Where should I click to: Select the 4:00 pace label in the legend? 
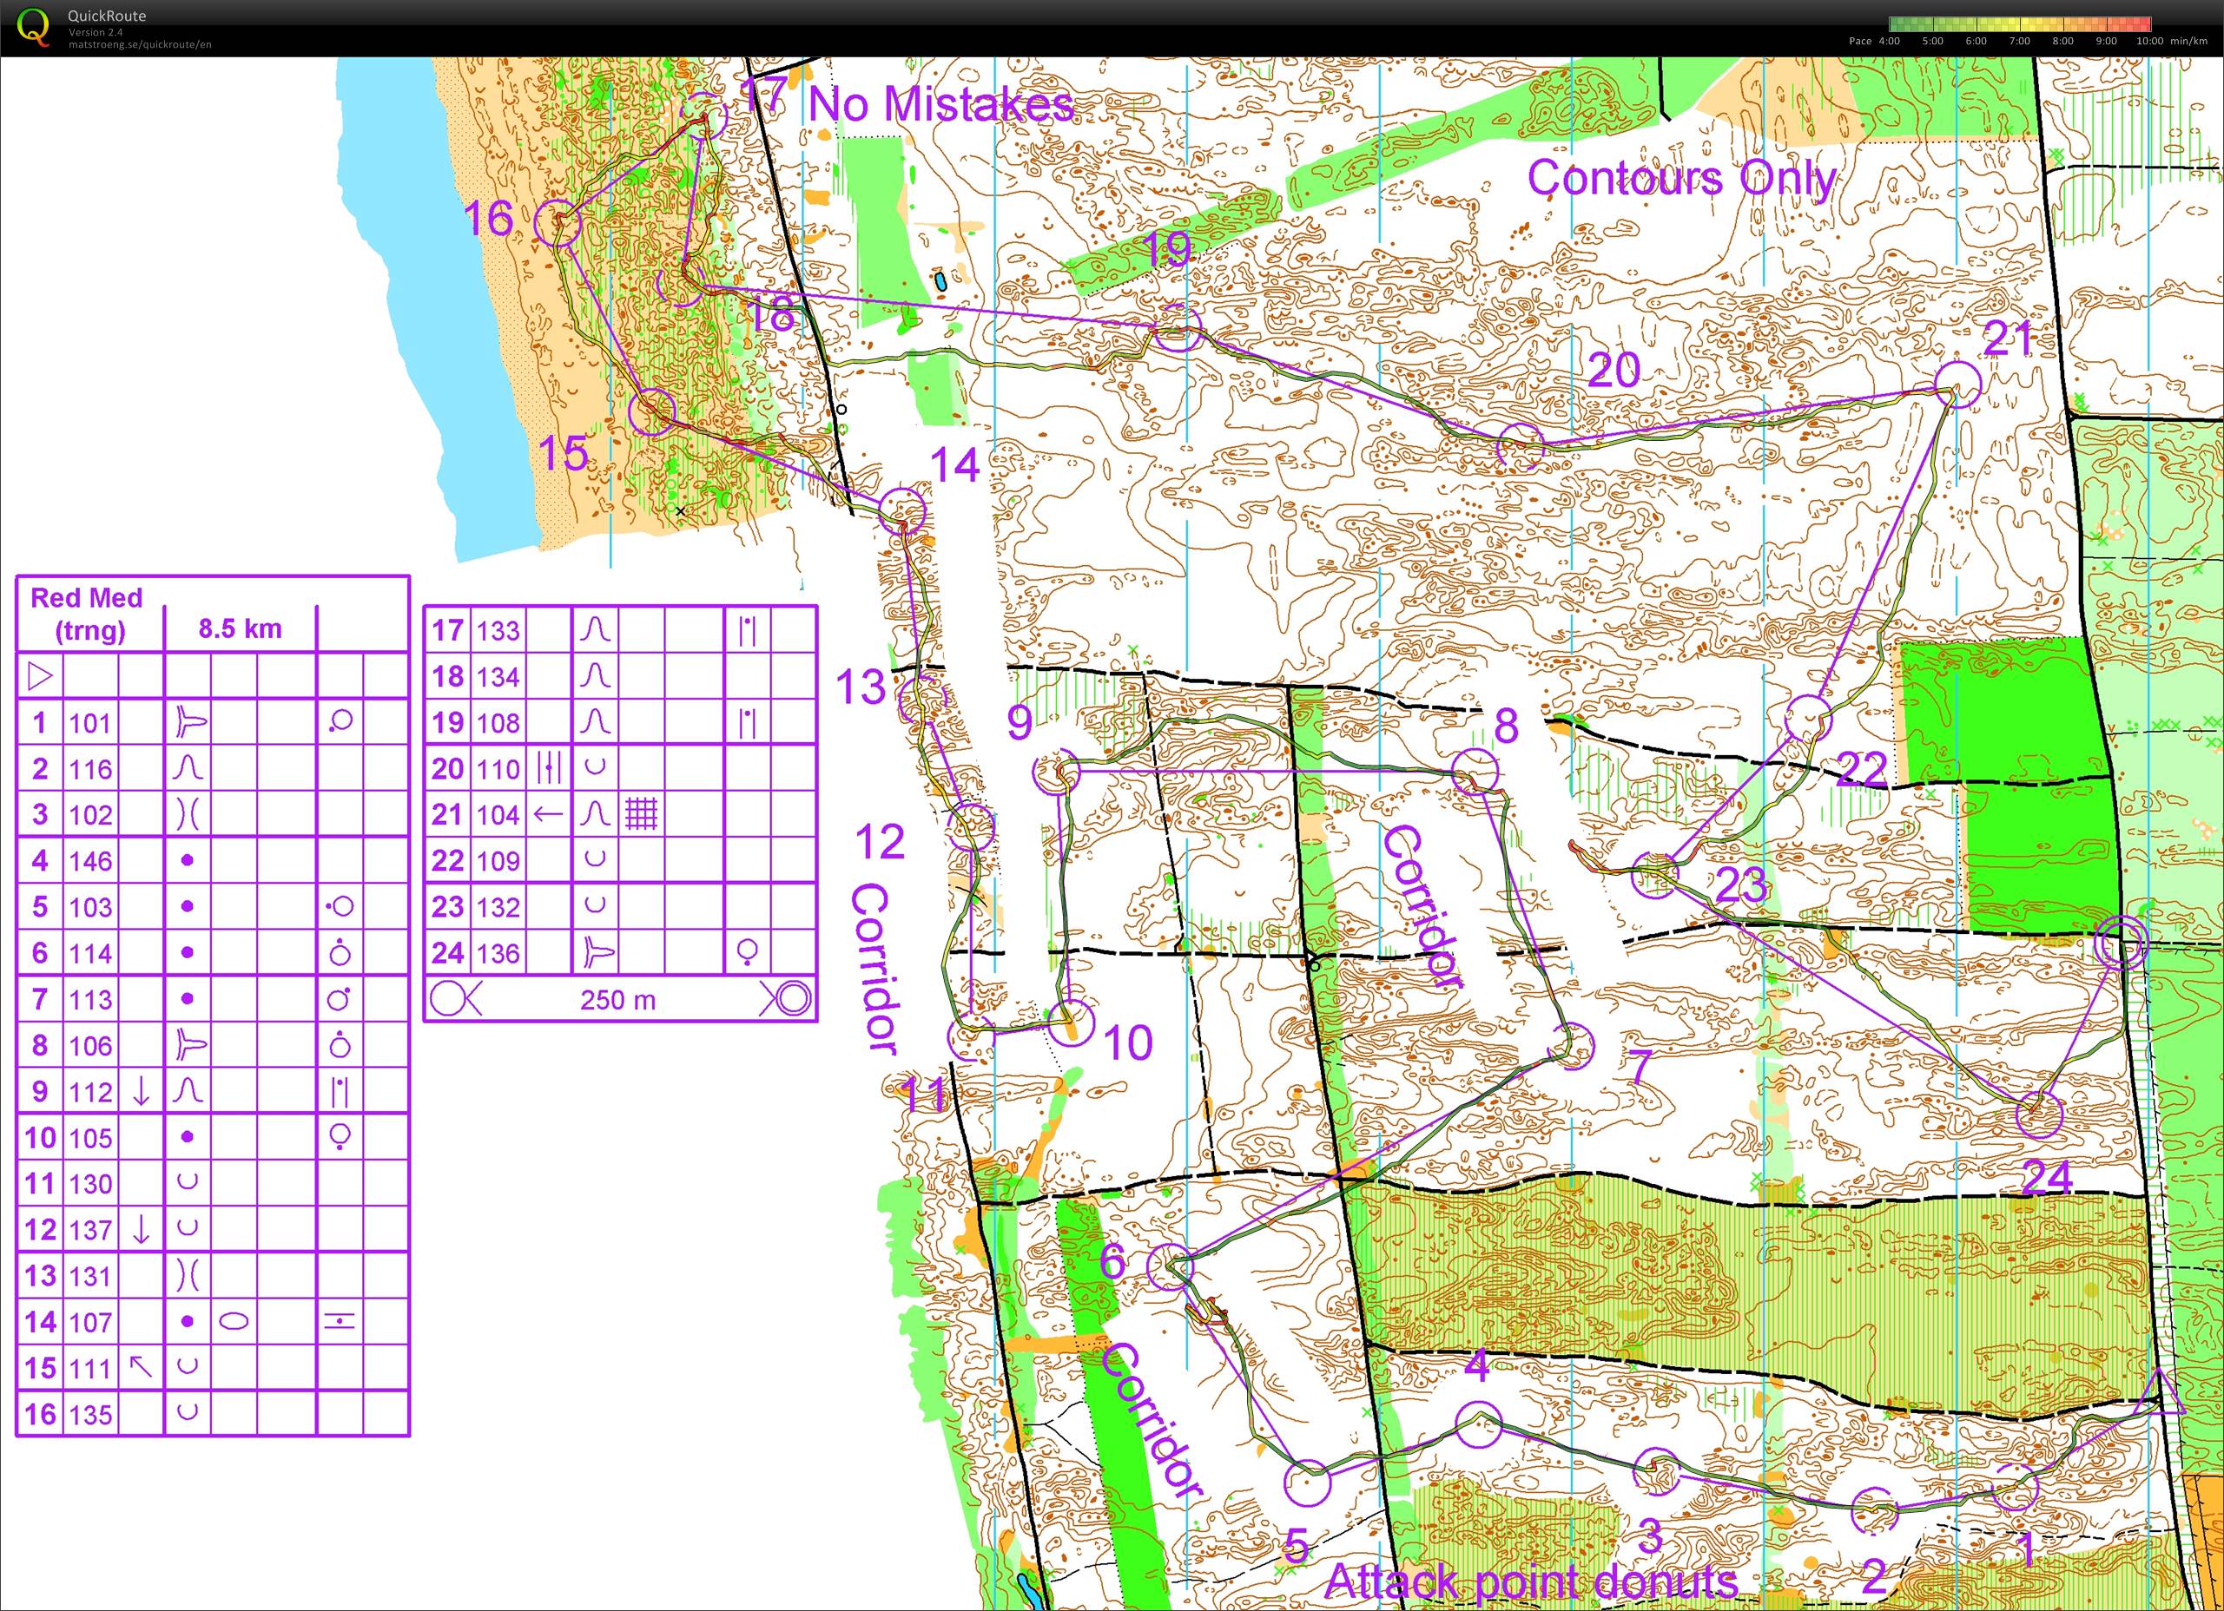coord(1889,41)
